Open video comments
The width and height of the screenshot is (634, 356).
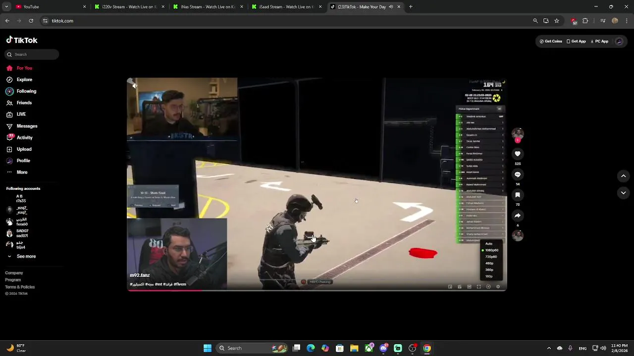(518, 175)
